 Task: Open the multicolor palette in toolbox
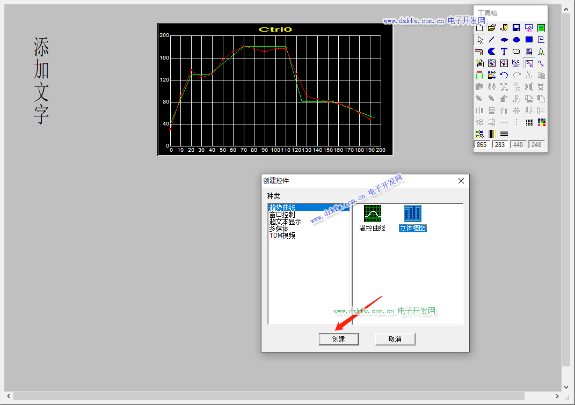(541, 122)
